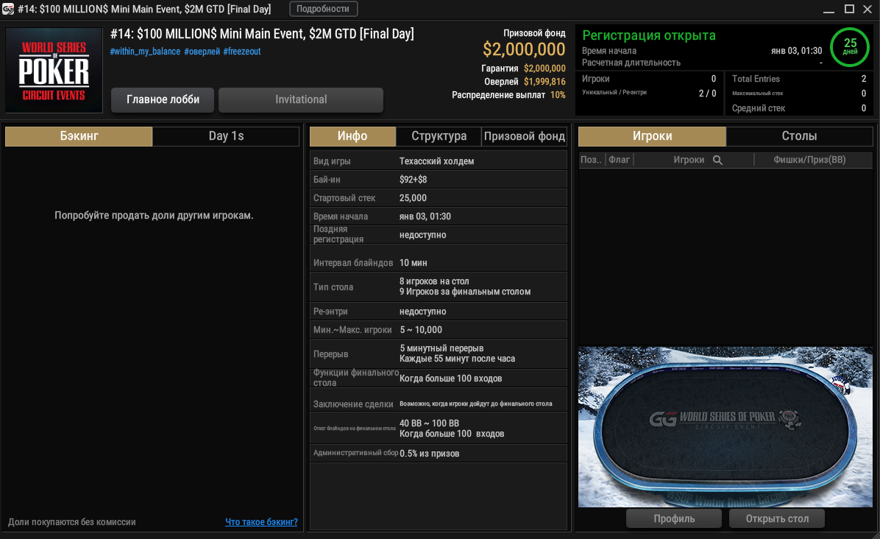This screenshot has height=539, width=880.
Task: Sort by the Флаг column header
Action: point(619,160)
